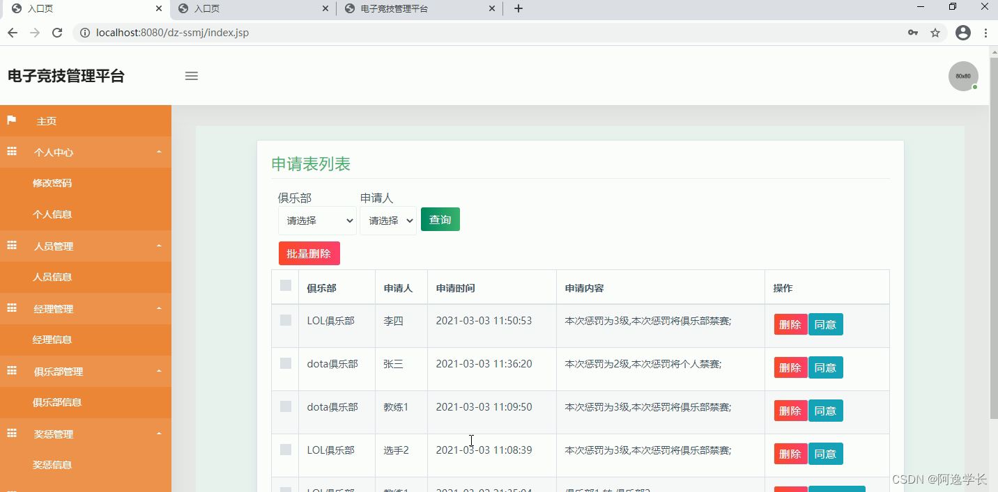Close the 电子竞技管理平台 browser tab
The image size is (998, 492).
point(492,8)
